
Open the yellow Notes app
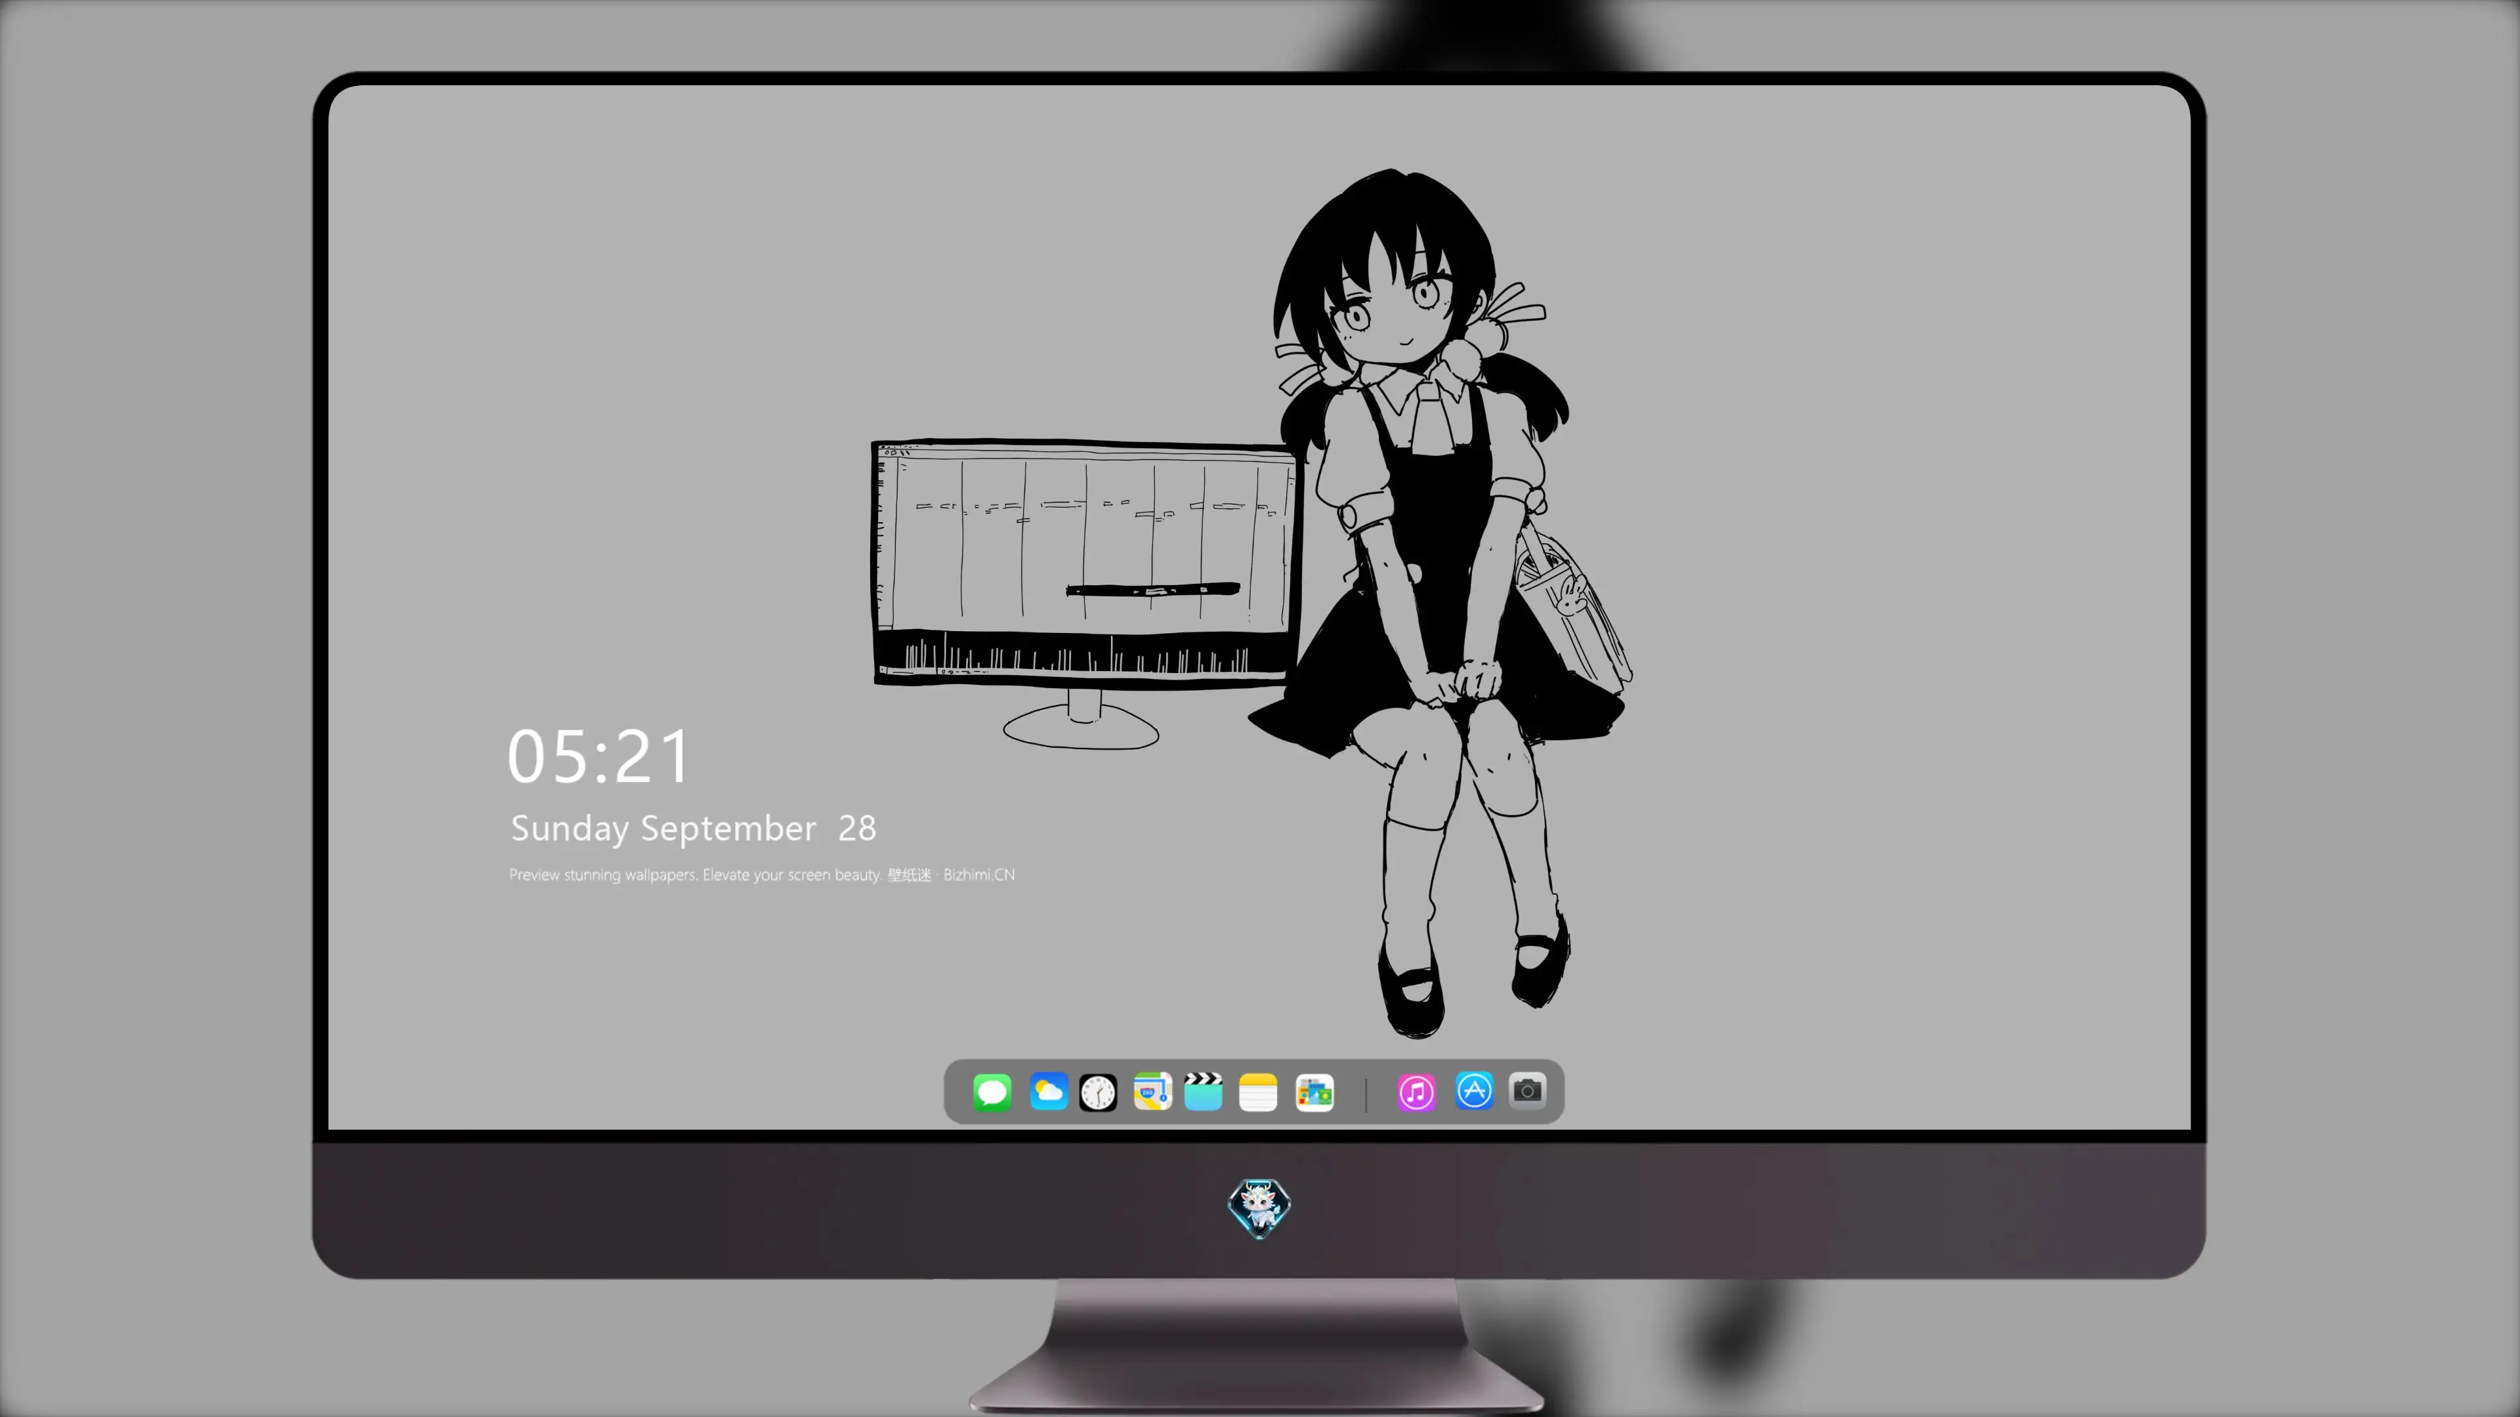coord(1258,1092)
